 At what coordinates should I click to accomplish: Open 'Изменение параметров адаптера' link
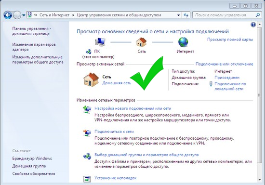click(x=34, y=47)
